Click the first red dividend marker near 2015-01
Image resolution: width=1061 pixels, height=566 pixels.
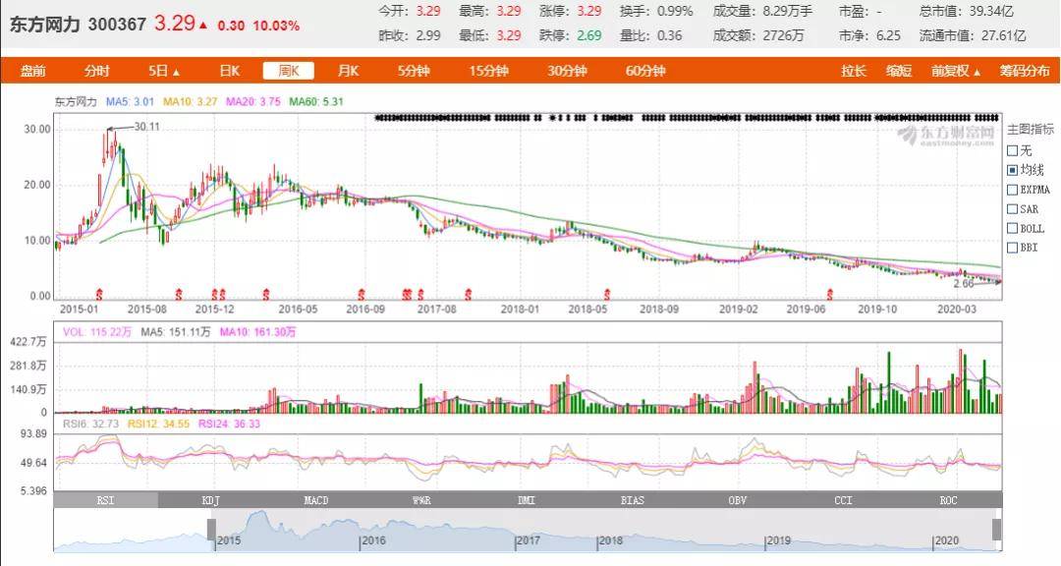point(99,294)
